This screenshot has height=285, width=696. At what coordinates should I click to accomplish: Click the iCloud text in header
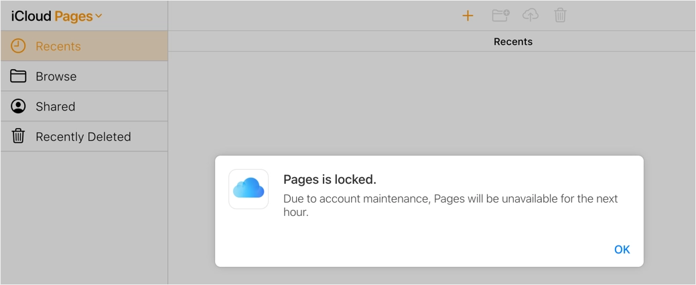31,16
